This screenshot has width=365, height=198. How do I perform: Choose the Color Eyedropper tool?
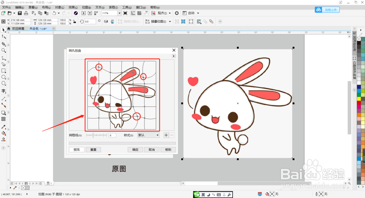coord(4,127)
